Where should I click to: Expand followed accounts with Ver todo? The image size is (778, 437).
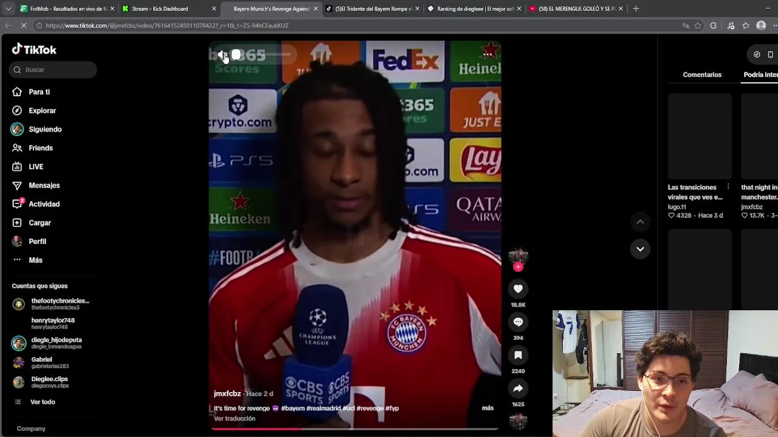[43, 402]
